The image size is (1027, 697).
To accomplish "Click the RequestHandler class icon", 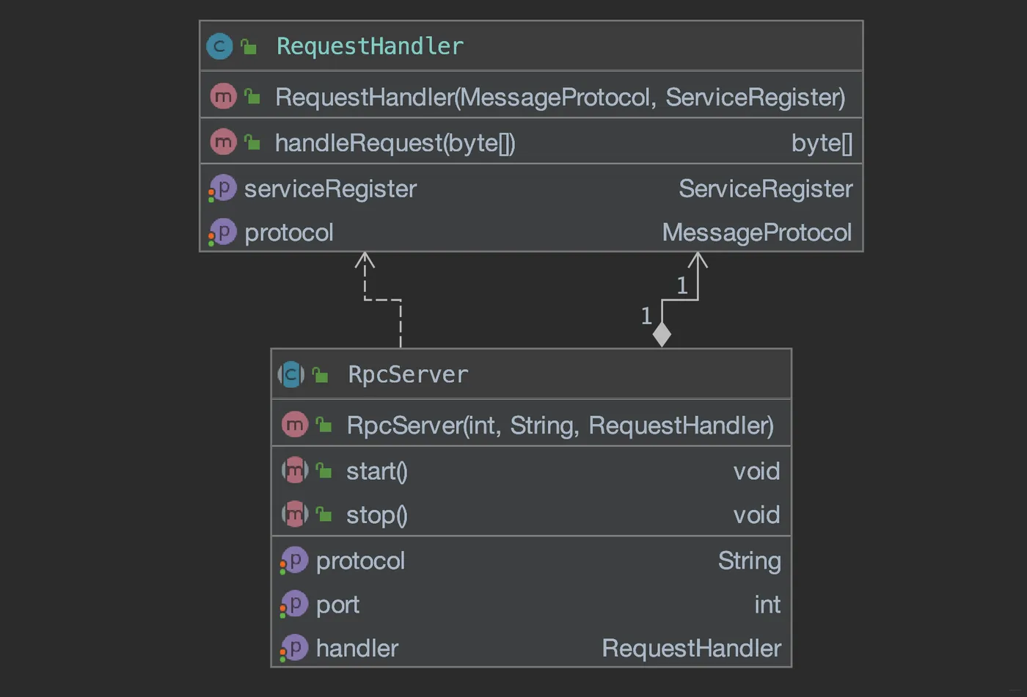I will tap(219, 46).
